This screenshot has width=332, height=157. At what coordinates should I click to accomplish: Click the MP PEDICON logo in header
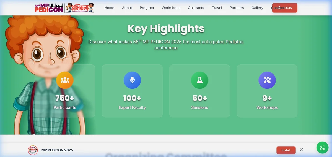[x=49, y=8]
